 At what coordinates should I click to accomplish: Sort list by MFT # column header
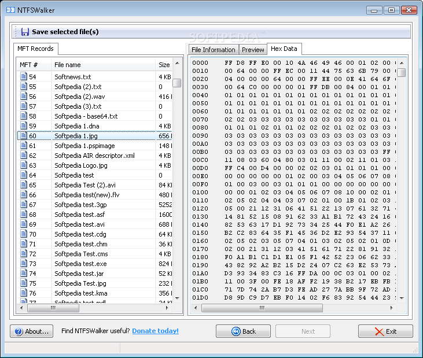(x=34, y=65)
